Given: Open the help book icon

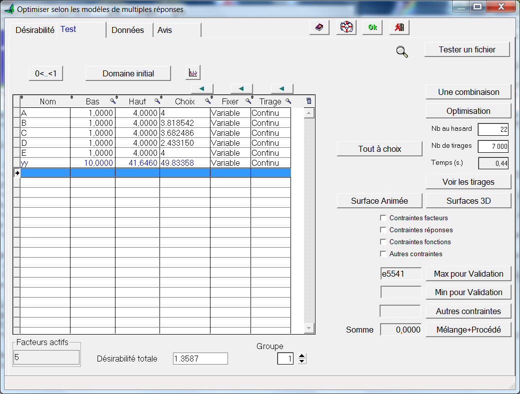Looking at the screenshot, I should point(319,27).
